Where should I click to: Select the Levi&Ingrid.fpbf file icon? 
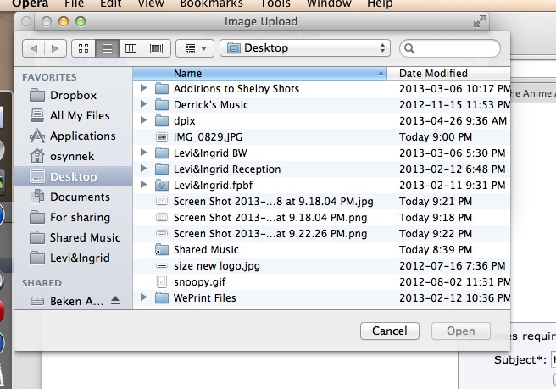click(x=162, y=185)
